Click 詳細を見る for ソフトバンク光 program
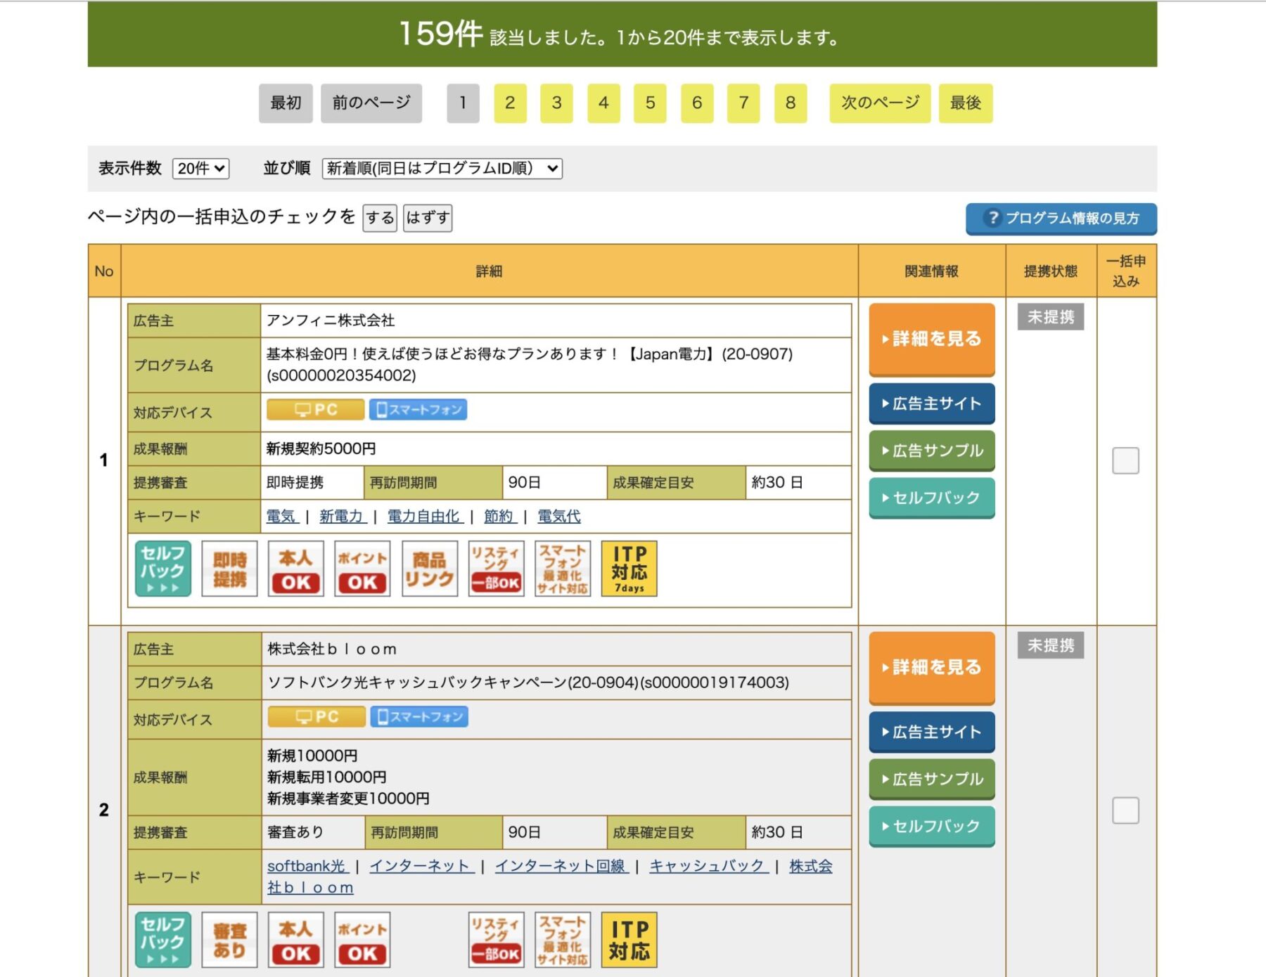Screen dimensions: 1266x977 click(x=932, y=668)
